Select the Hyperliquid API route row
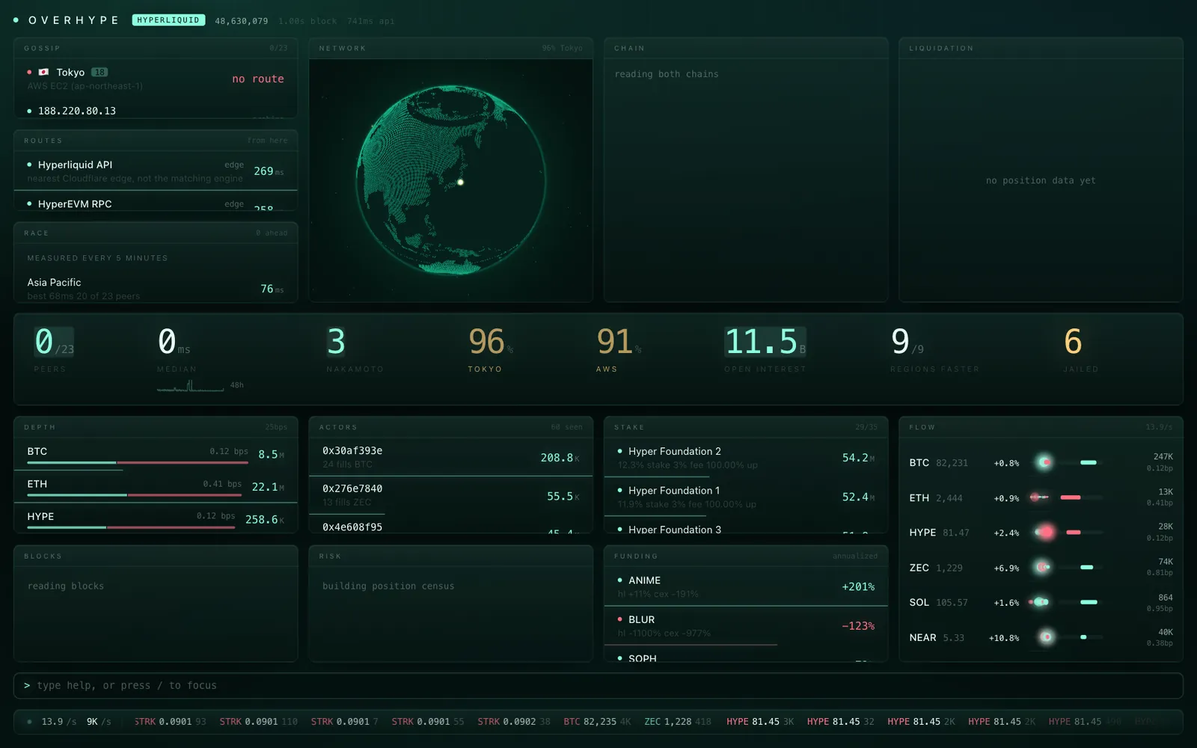Image resolution: width=1197 pixels, height=748 pixels. coord(156,171)
